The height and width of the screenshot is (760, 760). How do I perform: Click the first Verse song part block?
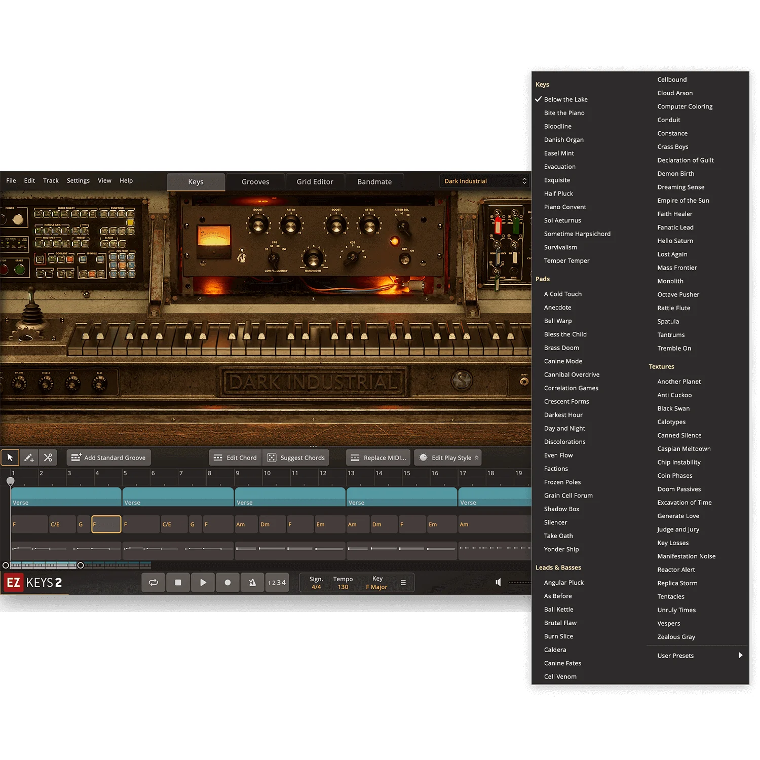point(66,497)
